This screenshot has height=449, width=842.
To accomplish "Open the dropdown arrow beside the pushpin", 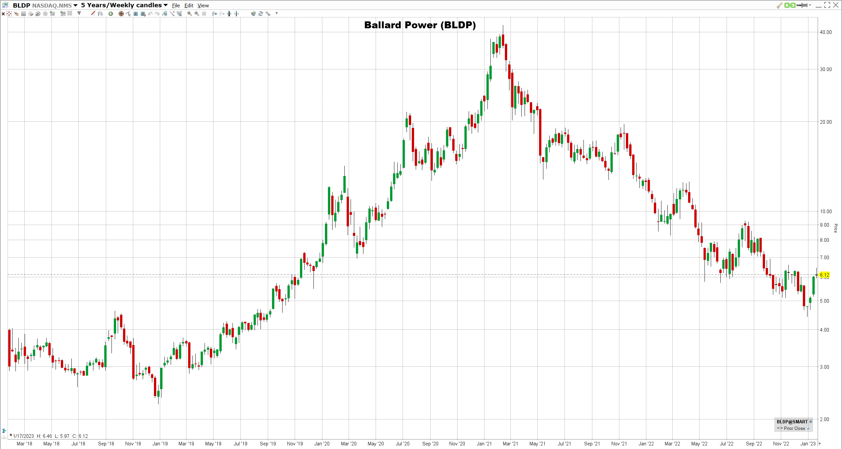I will click(810, 5).
